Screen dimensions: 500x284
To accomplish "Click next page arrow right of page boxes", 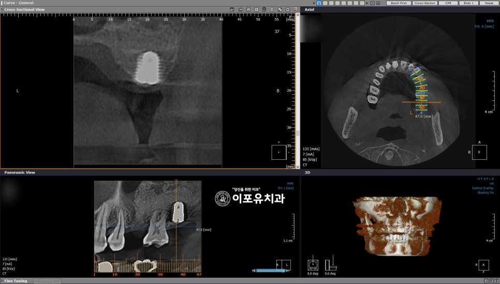I will (x=367, y=3).
